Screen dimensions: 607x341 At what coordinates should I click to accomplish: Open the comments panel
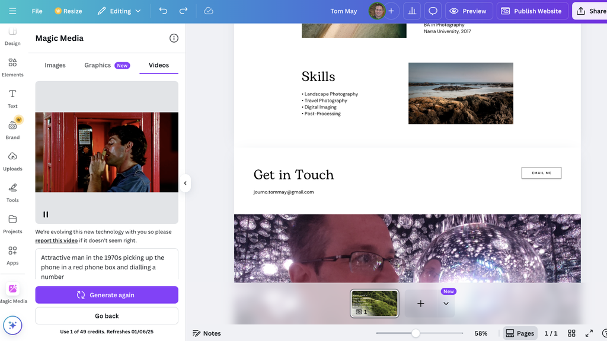tap(435, 11)
